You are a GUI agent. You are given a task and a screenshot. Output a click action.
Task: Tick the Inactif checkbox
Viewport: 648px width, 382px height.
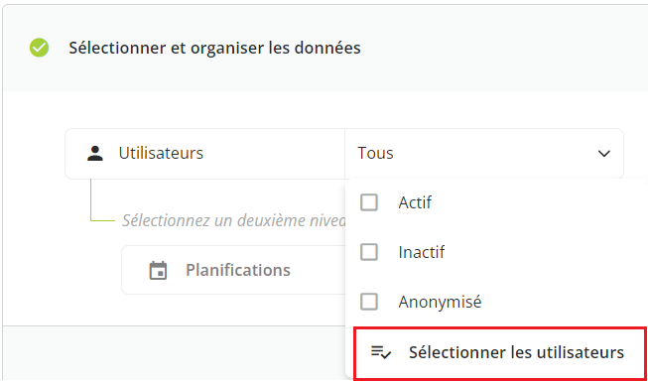tap(368, 252)
